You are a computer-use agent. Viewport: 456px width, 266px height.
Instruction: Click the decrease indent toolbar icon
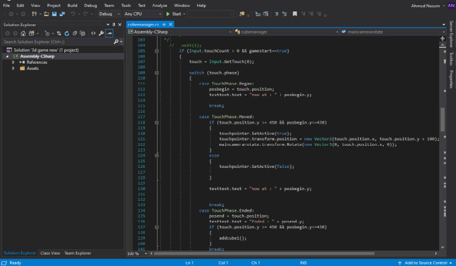258,13
